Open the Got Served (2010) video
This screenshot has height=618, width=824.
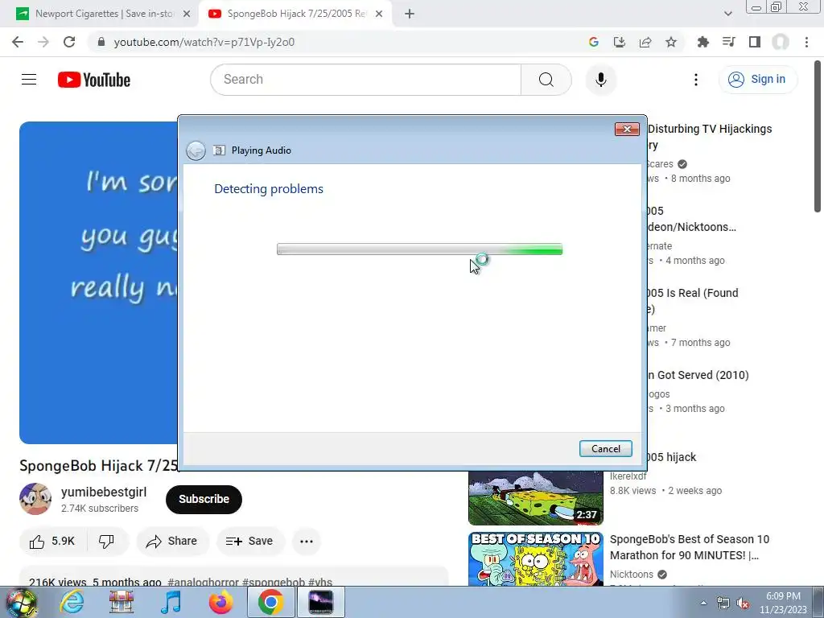tap(698, 375)
